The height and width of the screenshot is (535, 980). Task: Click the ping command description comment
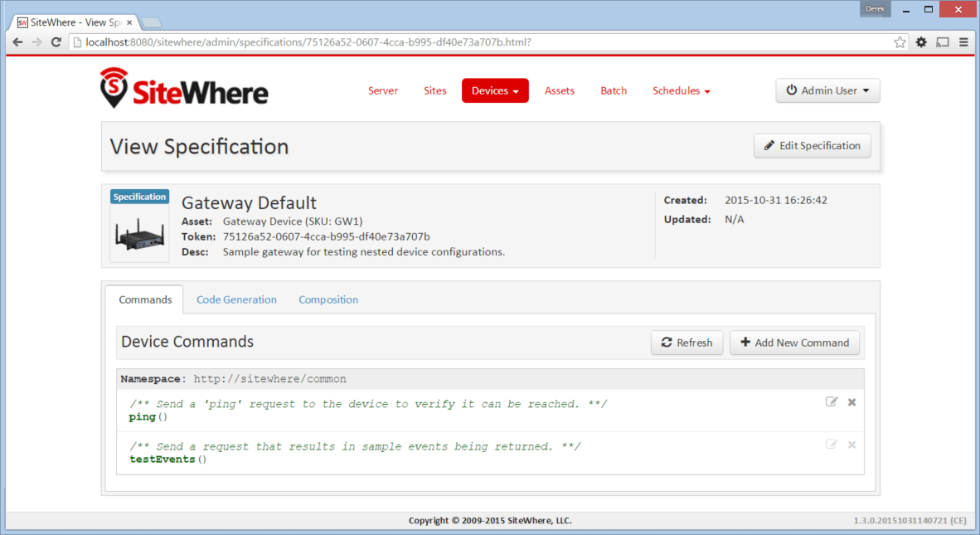coord(368,404)
